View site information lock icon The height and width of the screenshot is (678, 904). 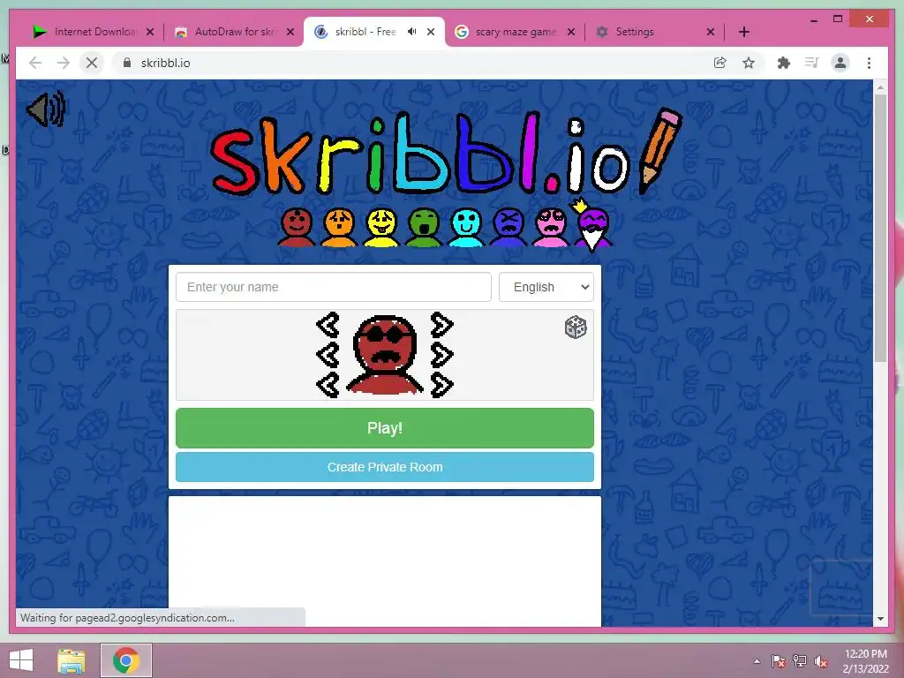(x=127, y=63)
